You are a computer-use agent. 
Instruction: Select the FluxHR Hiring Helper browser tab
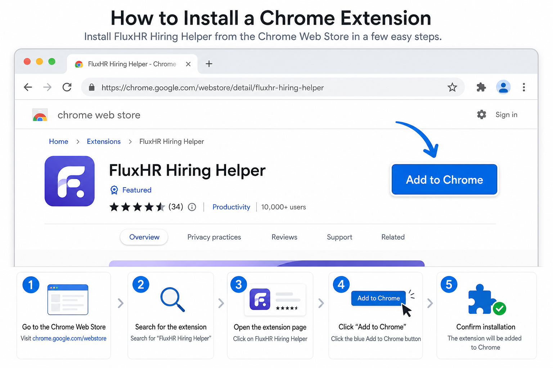pyautogui.click(x=132, y=64)
